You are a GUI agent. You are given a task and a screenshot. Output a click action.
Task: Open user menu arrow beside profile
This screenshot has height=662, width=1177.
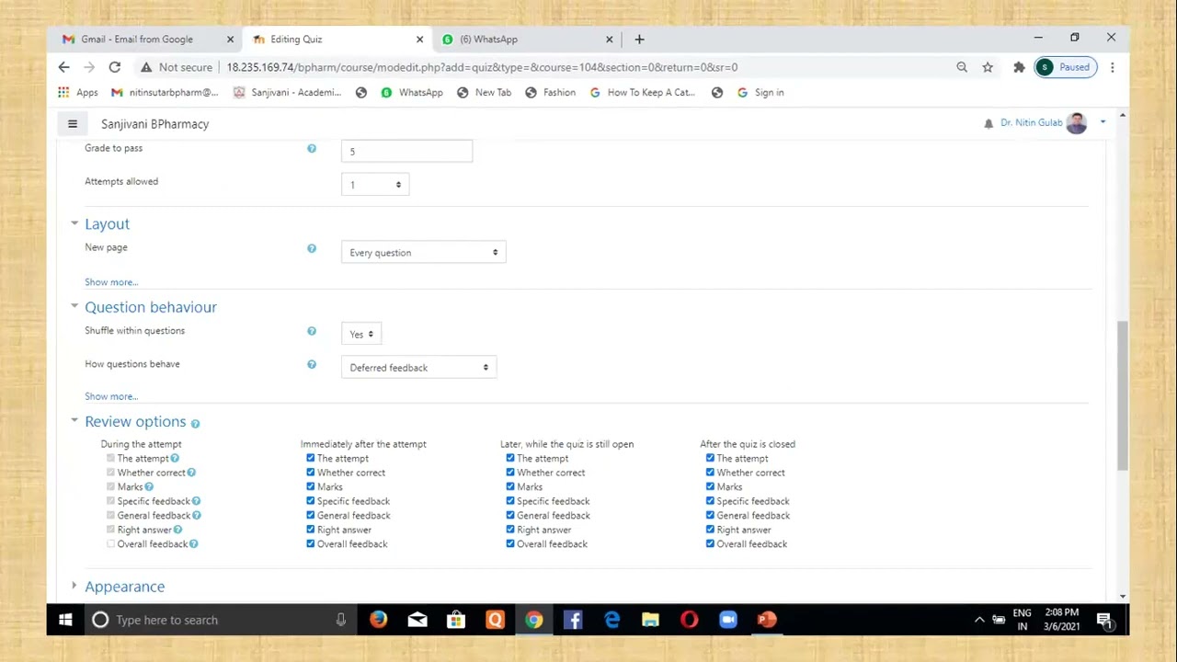(1103, 122)
